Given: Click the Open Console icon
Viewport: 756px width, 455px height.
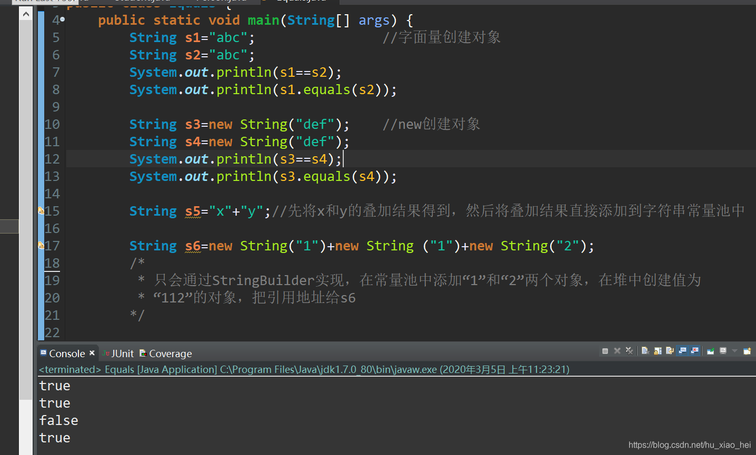Looking at the screenshot, I should pos(747,351).
